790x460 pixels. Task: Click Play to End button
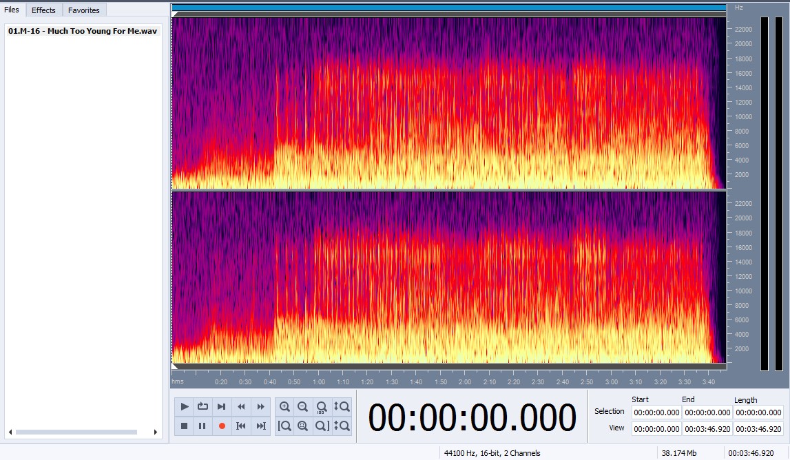[x=222, y=406]
